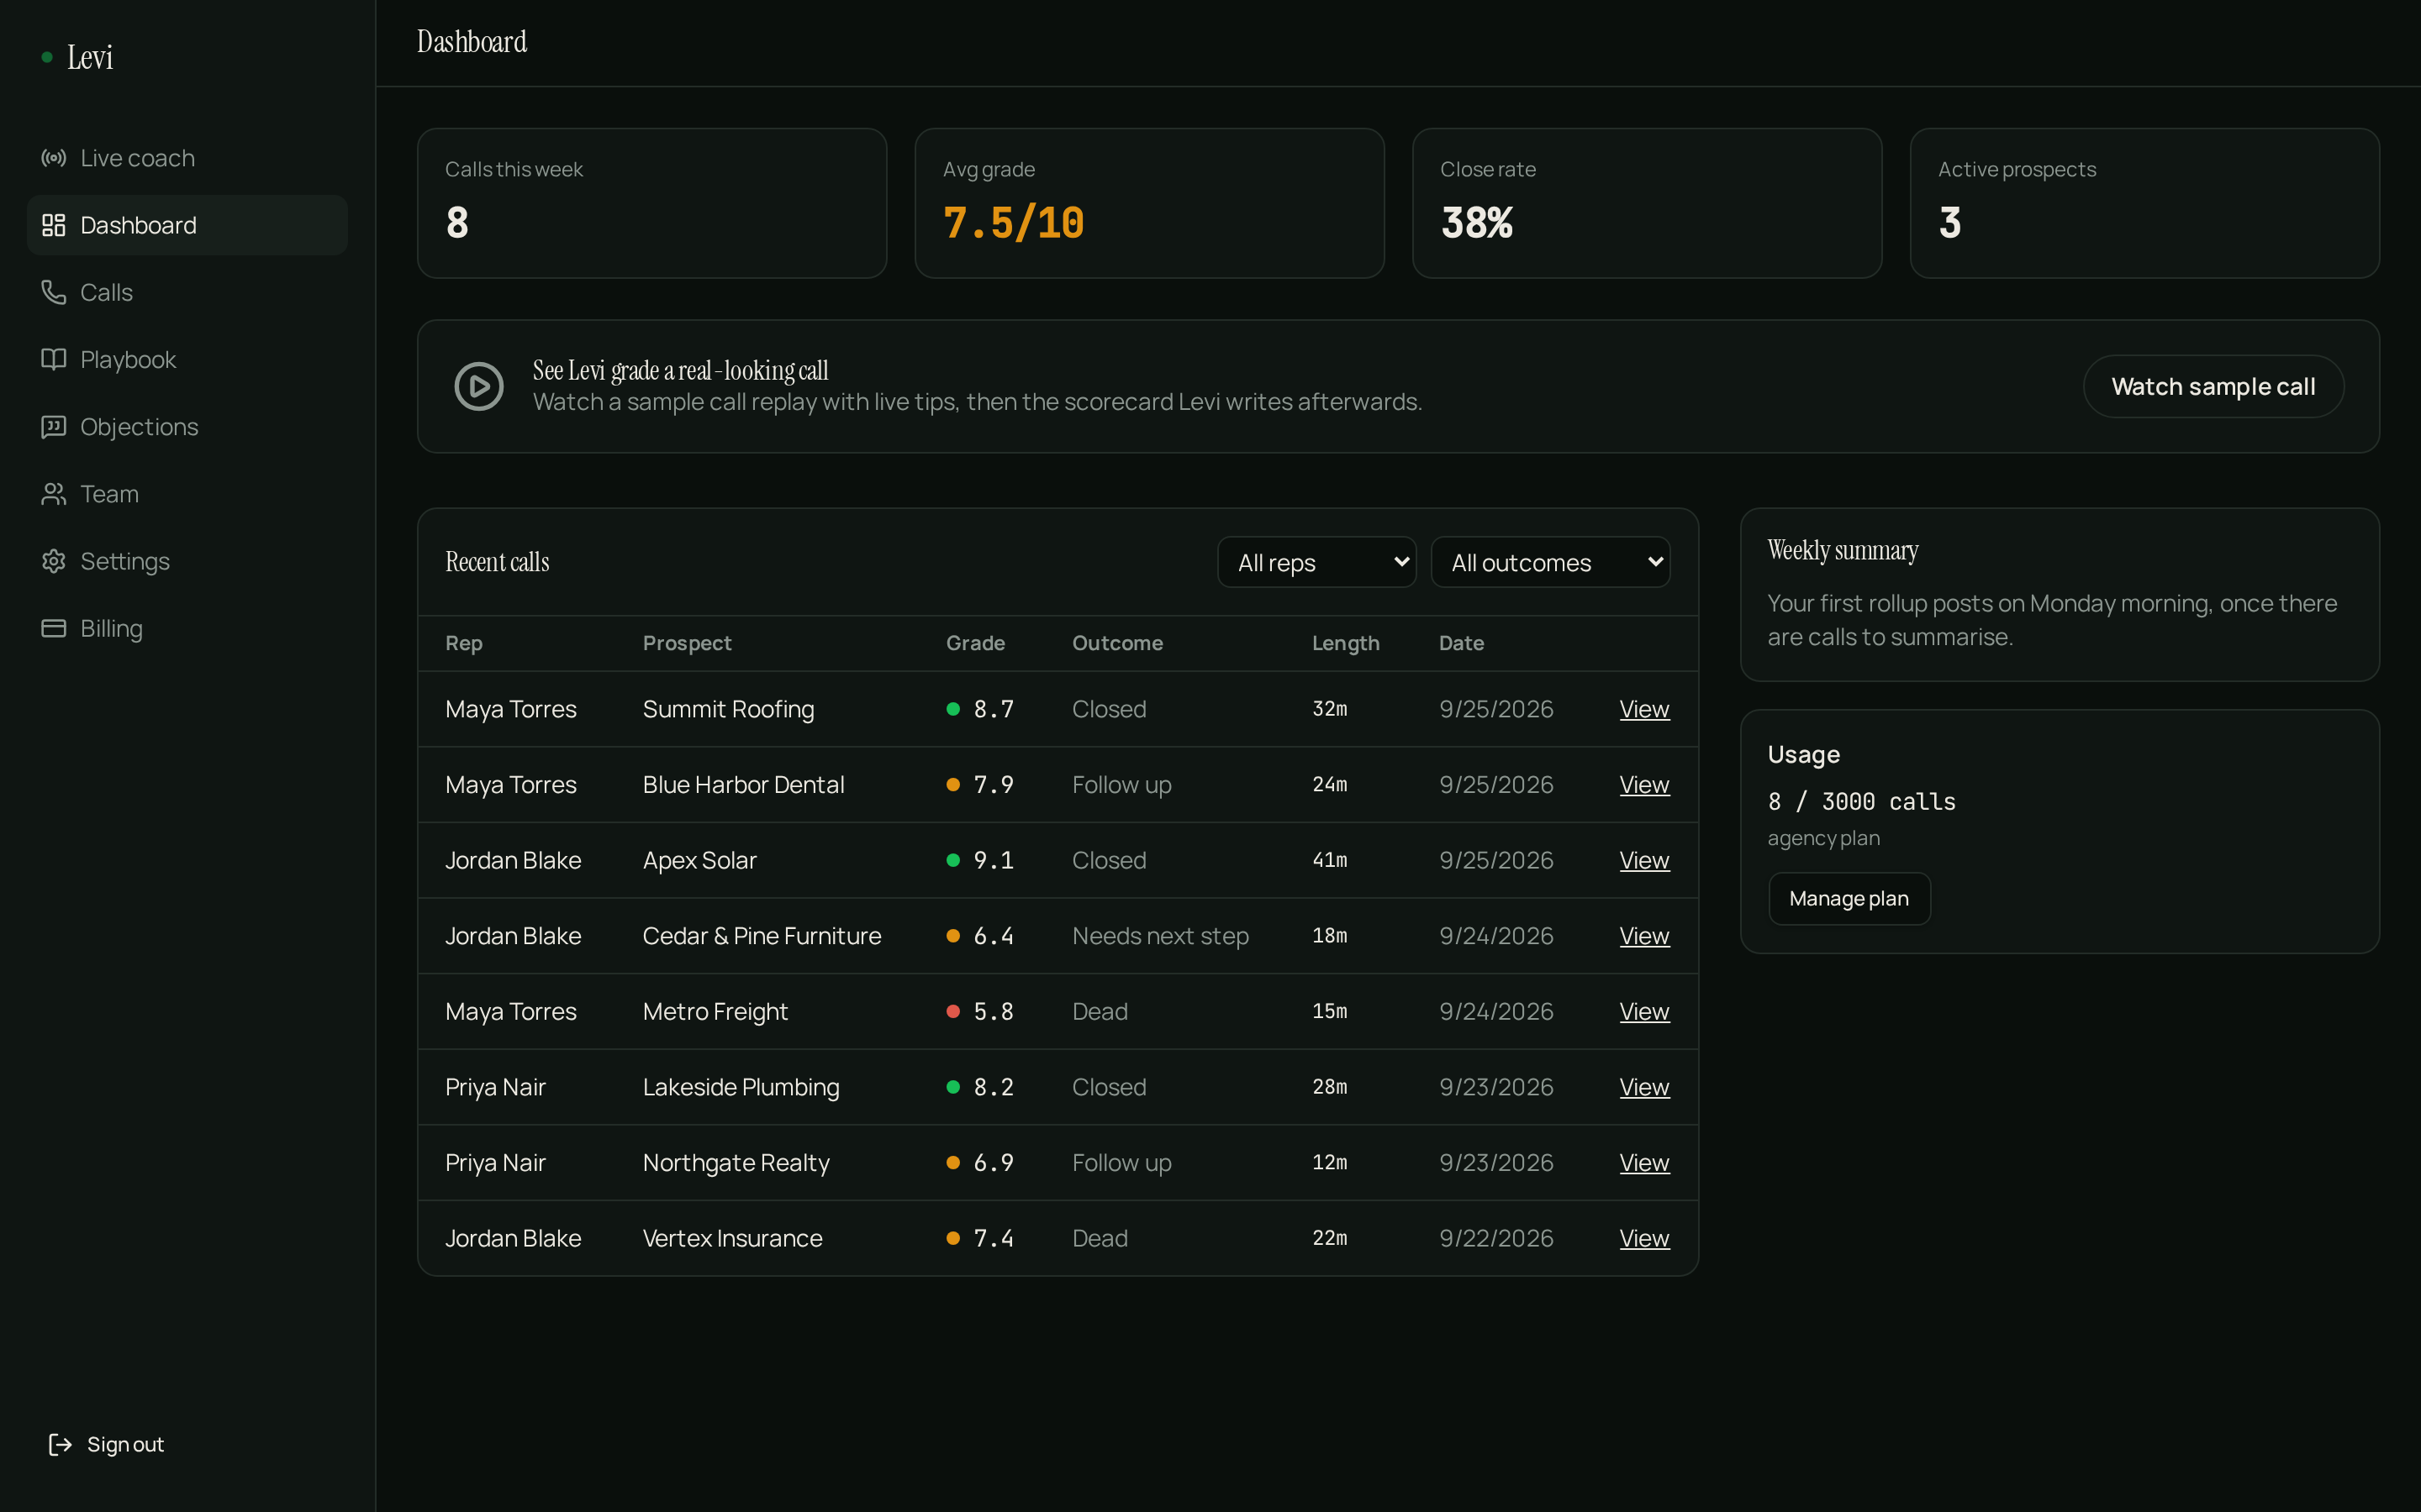Click the Settings gear icon
The width and height of the screenshot is (2421, 1512).
53,561
